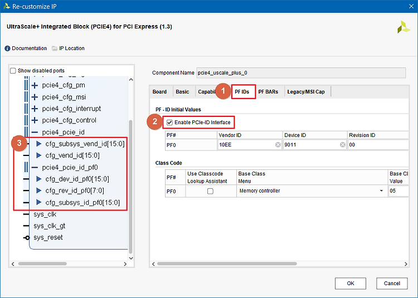This screenshot has width=418, height=298.
Task: Click the settings panel horizontal scrollbar thumb
Action: click(227, 263)
